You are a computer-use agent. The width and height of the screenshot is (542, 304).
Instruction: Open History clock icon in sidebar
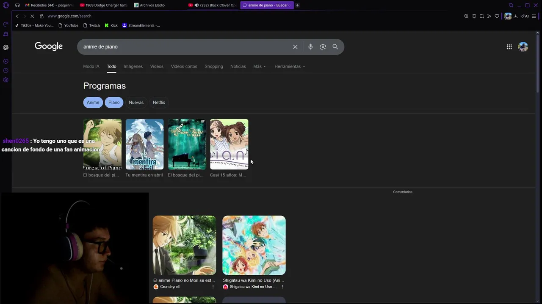coord(6,71)
